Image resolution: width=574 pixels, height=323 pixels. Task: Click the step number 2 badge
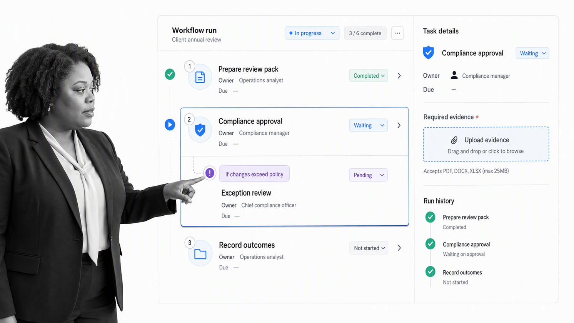pyautogui.click(x=189, y=119)
